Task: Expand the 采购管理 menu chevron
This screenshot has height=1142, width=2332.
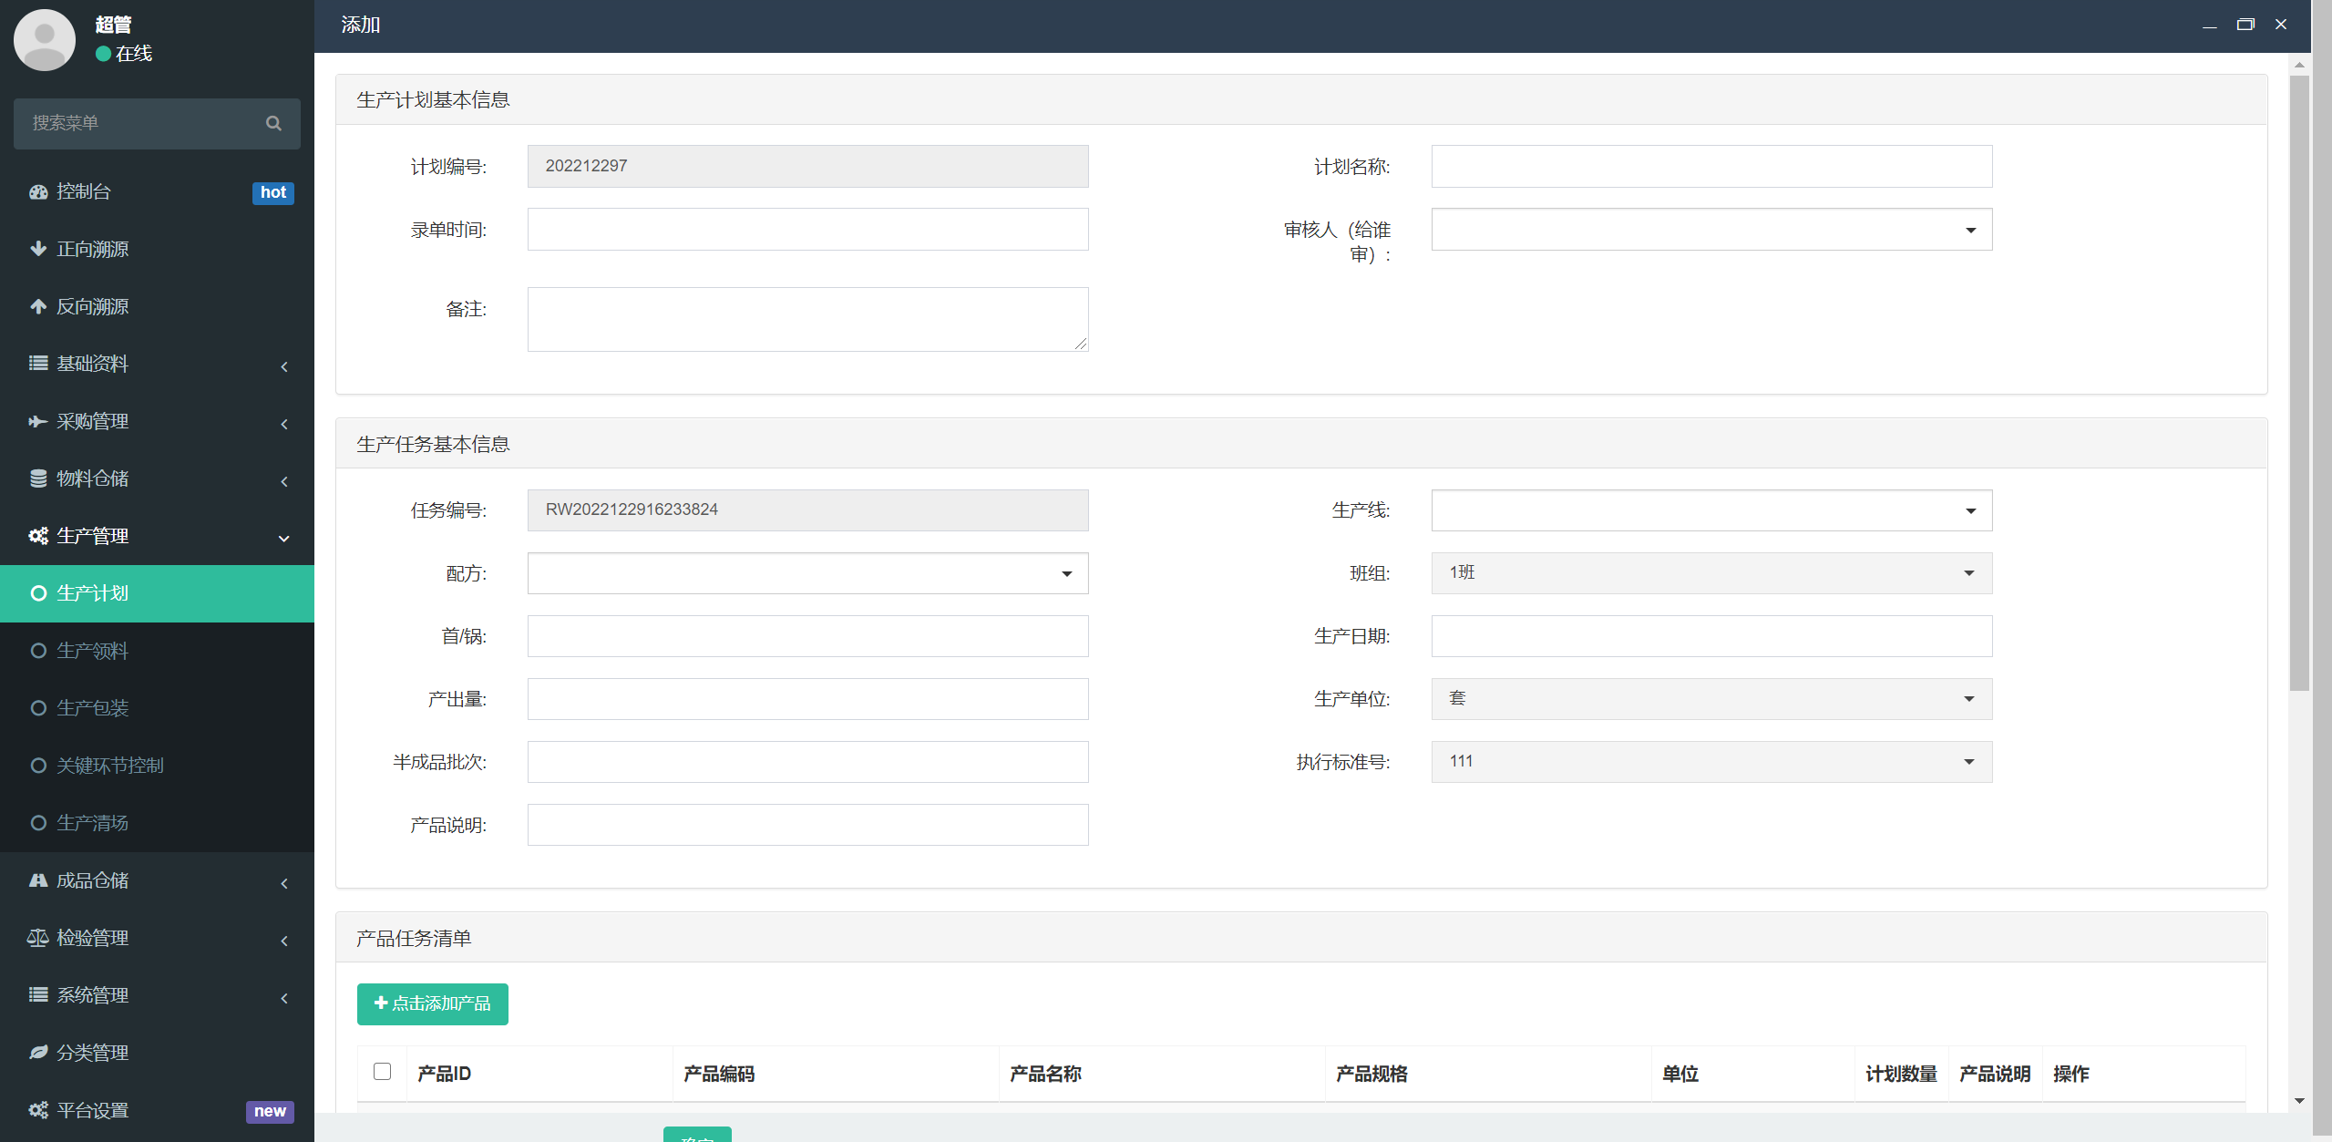Action: pyautogui.click(x=284, y=424)
